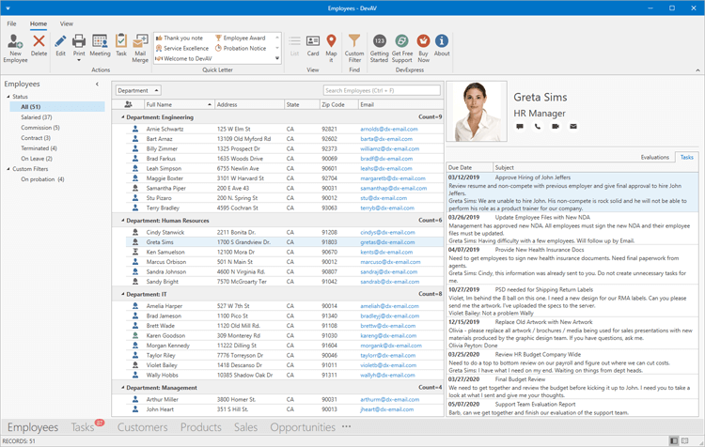Send a chat message to Greta Sims
This screenshot has height=447, width=705.
tap(520, 126)
